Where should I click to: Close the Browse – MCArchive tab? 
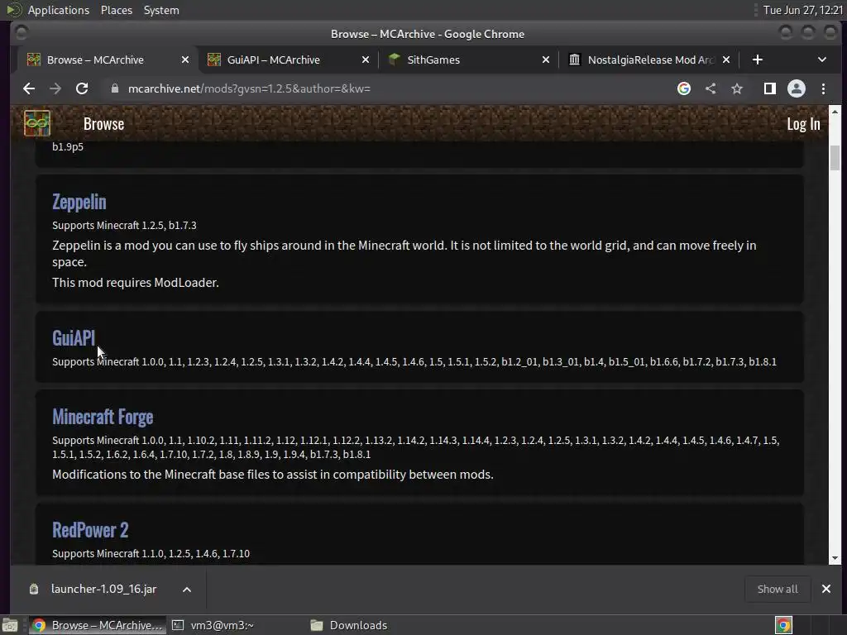point(185,60)
